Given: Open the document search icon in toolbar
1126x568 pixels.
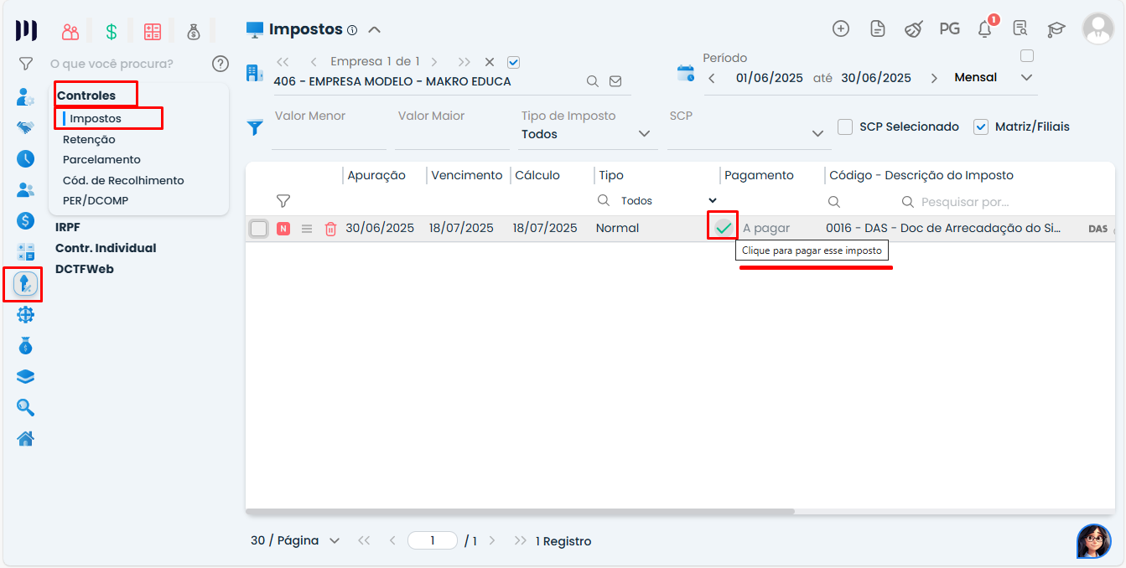Looking at the screenshot, I should pos(1020,28).
